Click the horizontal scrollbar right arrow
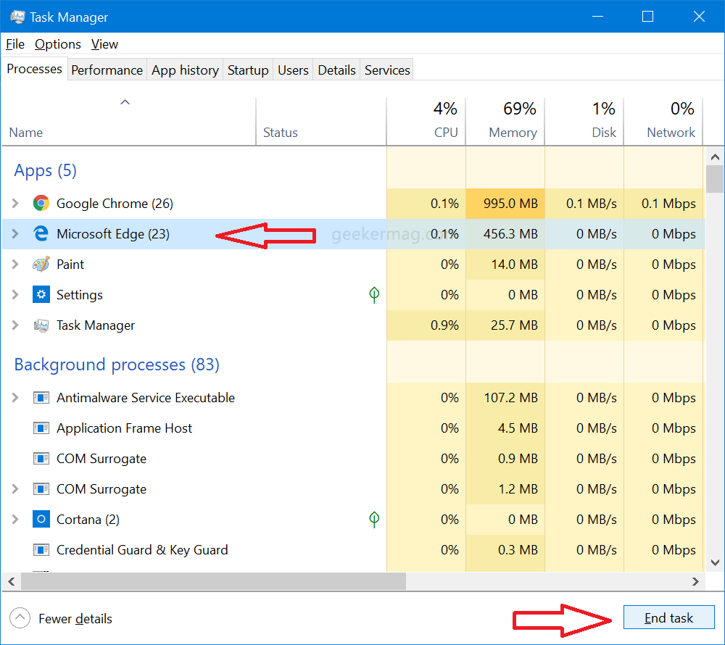725x645 pixels. coord(695,581)
